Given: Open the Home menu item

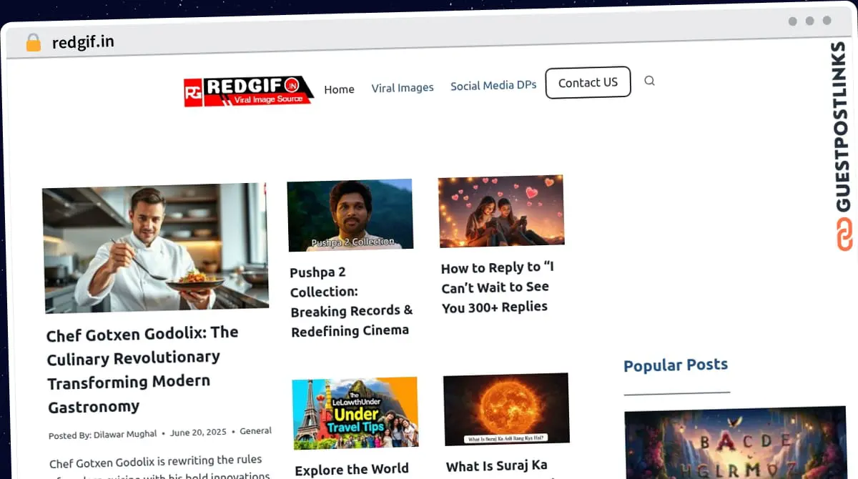Looking at the screenshot, I should click(339, 89).
